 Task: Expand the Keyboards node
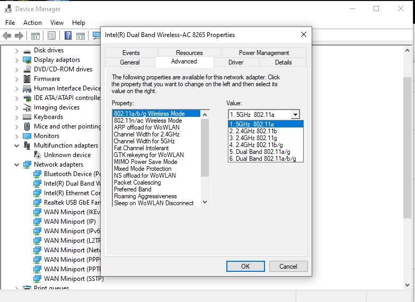click(16, 117)
